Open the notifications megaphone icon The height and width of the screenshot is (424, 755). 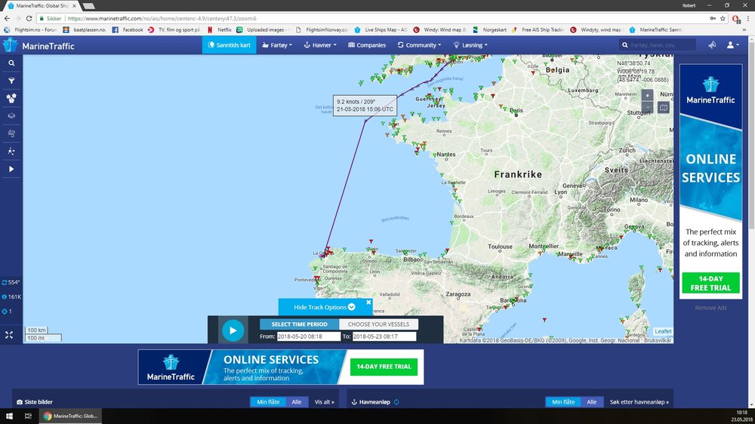(x=712, y=45)
